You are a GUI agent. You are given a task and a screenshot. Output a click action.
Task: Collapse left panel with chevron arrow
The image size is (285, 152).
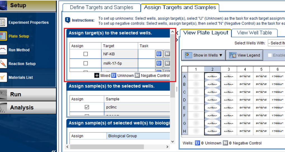[x=177, y=33]
